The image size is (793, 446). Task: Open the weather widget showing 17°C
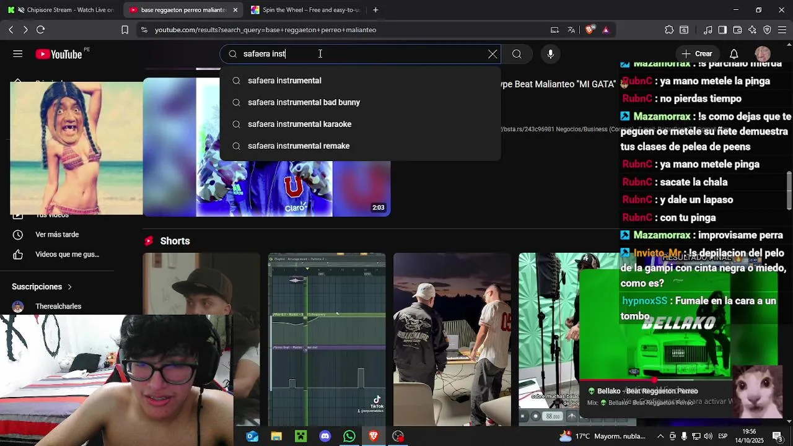[x=602, y=436]
